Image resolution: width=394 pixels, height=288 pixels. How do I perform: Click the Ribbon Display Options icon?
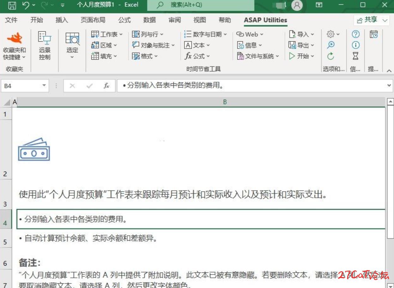point(319,5)
